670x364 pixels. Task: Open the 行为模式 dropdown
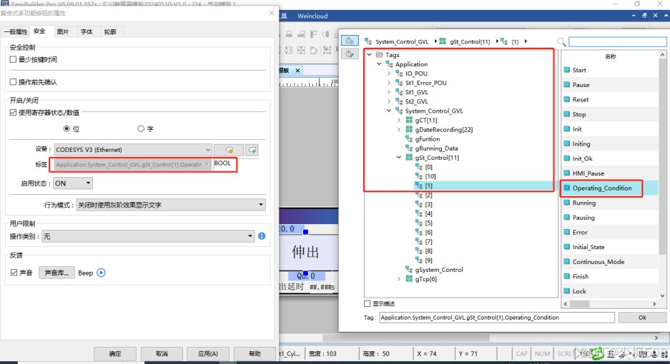(171, 205)
